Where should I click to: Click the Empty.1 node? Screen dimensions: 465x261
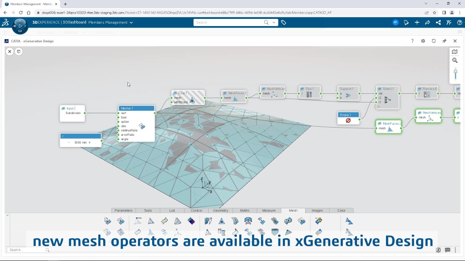click(348, 118)
